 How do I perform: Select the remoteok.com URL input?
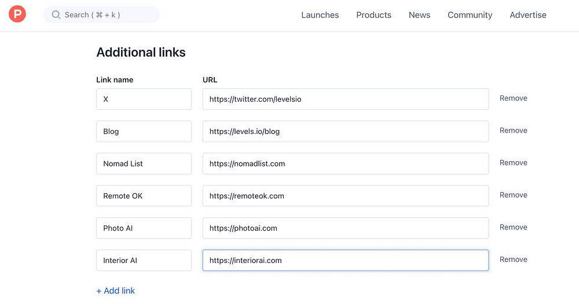345,196
